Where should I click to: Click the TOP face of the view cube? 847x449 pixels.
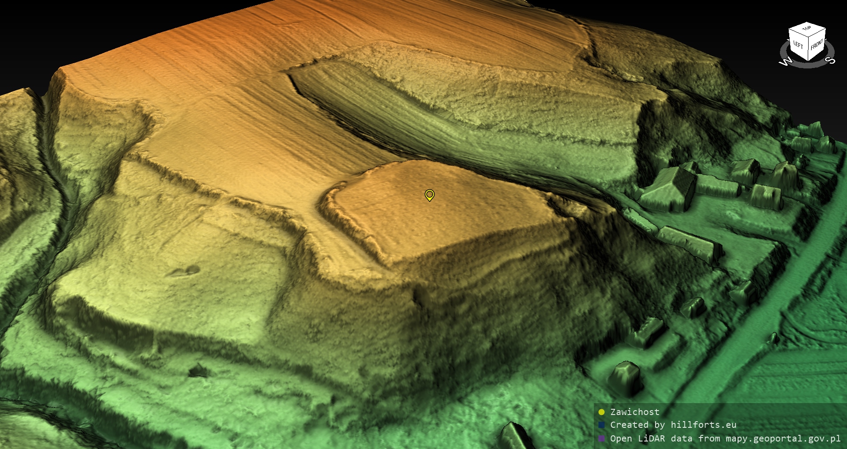tap(807, 29)
